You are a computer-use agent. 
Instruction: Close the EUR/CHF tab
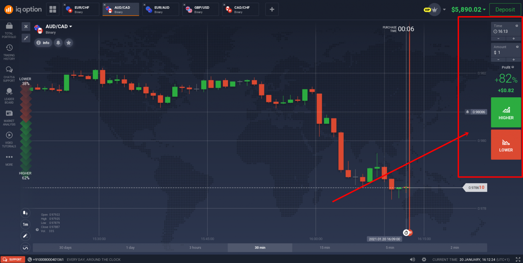click(x=65, y=5)
